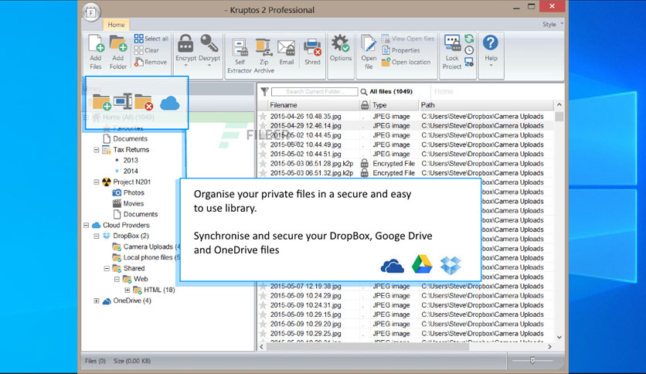
Task: Click the green refresh sync icon
Action: (469, 39)
